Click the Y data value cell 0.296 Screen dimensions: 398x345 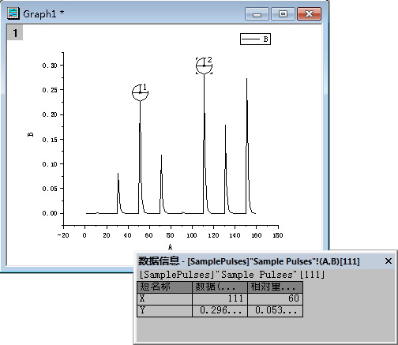(x=220, y=310)
